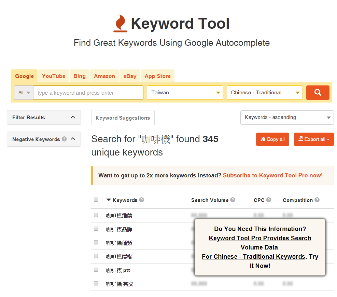Check the box for 咖啡機推薦
Image resolution: width=337 pixels, height=297 pixels.
[96, 215]
